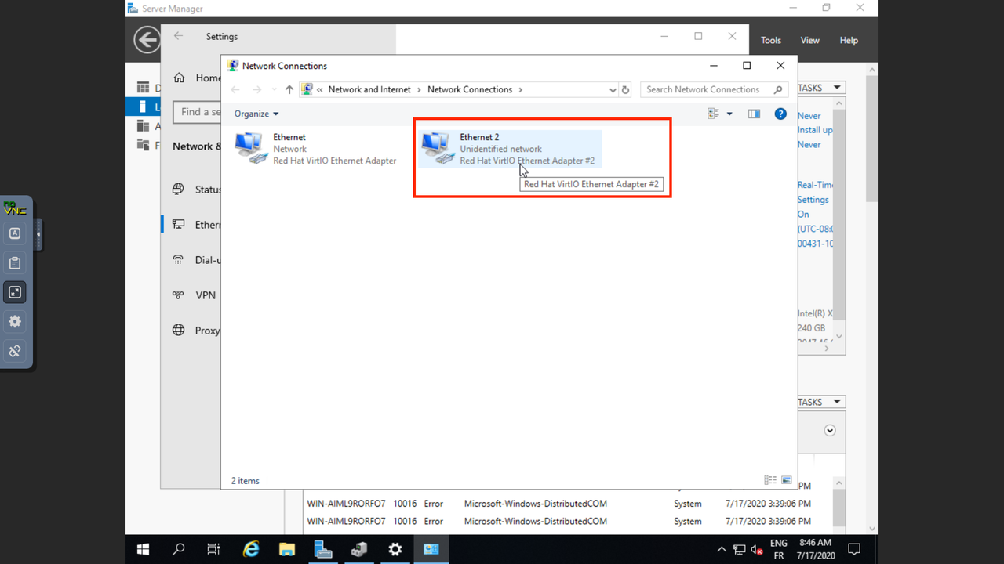Open the Help menu in Server Manager
Viewport: 1004px width, 564px height.
click(849, 40)
